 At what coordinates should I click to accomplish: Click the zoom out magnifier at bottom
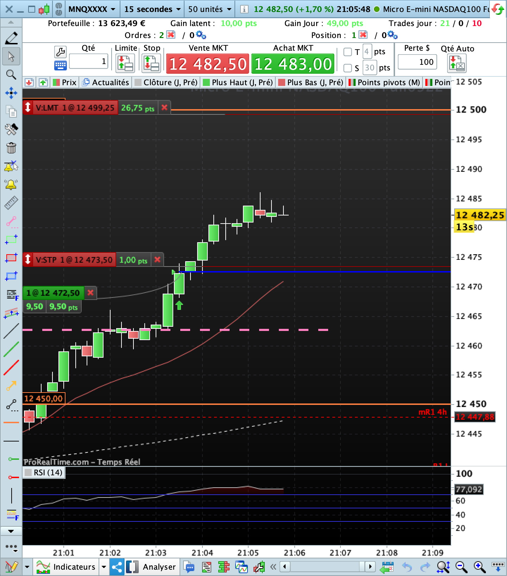coord(461,567)
